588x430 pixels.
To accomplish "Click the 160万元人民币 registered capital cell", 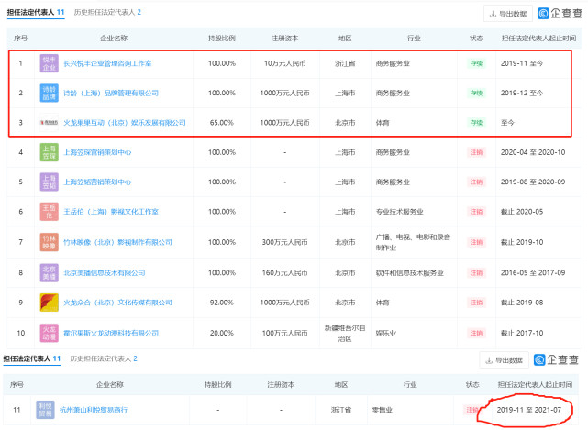I will [x=285, y=272].
